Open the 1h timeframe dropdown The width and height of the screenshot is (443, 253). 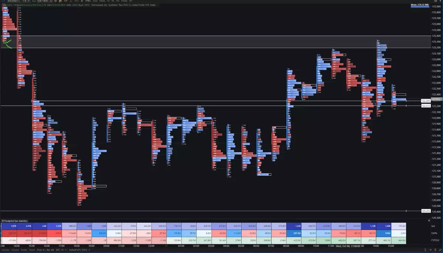26,1
